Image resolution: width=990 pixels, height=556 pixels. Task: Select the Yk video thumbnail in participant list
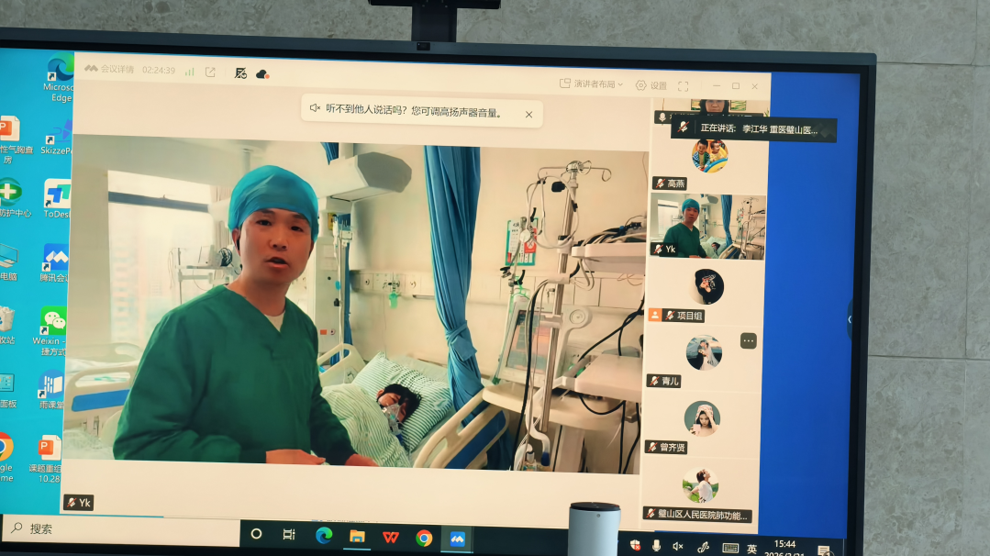click(707, 226)
